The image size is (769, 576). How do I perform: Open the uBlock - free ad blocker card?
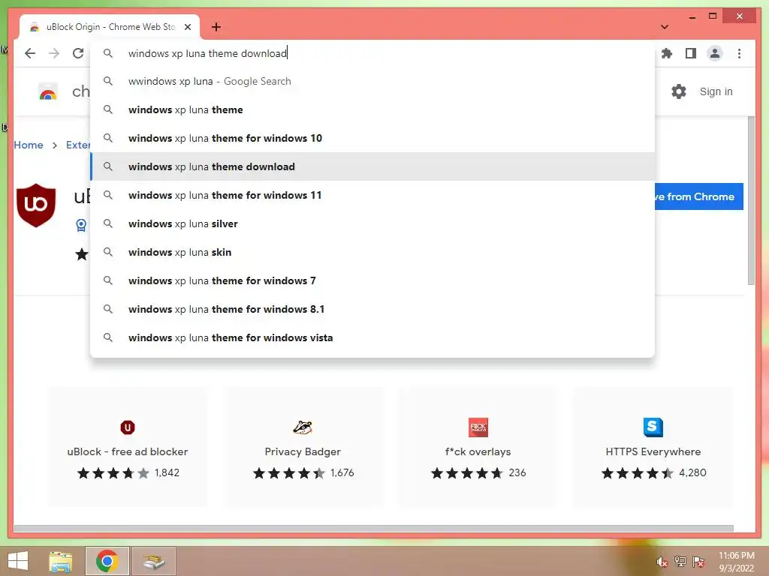coord(128,447)
